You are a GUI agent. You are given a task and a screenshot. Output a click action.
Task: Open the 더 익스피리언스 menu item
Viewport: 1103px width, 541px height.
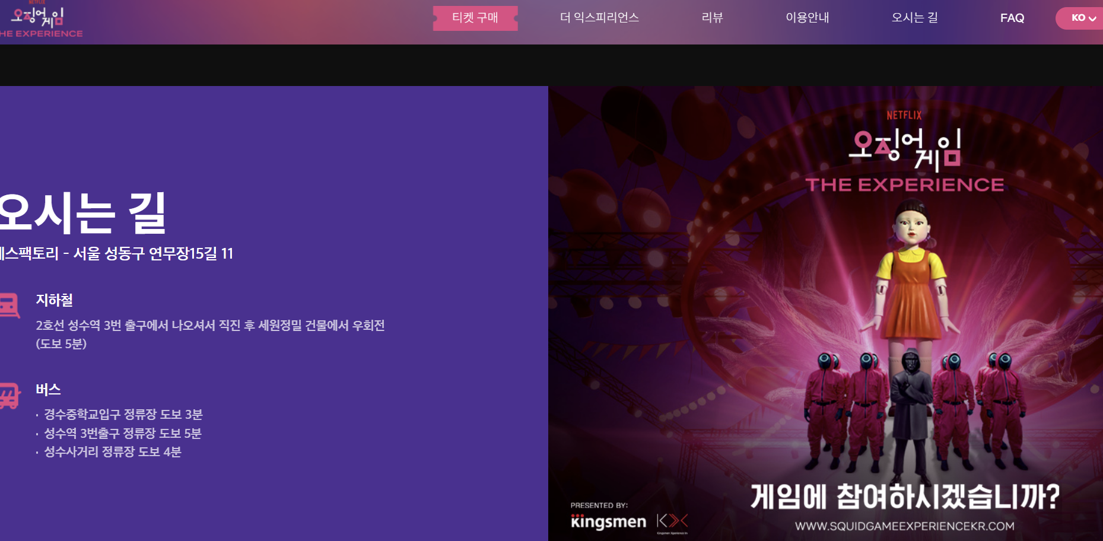pos(599,18)
